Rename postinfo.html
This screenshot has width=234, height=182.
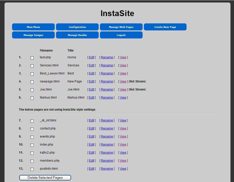[x=107, y=169]
